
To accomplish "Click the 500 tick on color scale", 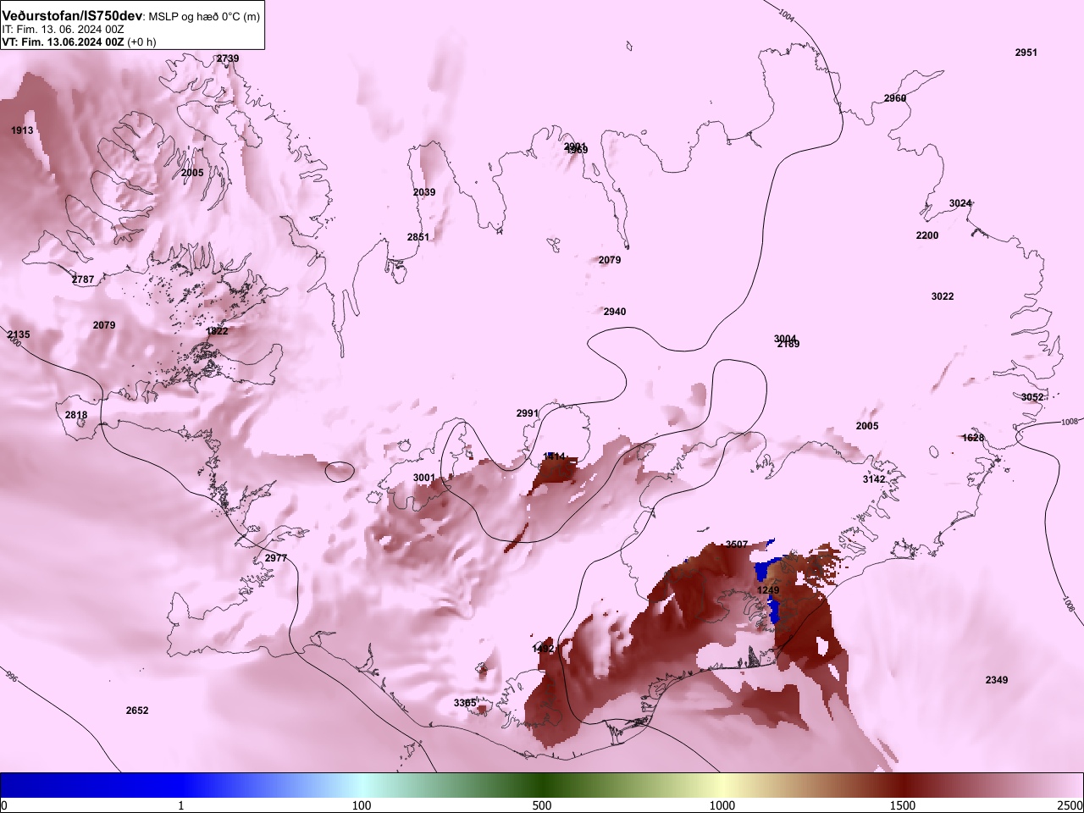I will click(x=542, y=805).
